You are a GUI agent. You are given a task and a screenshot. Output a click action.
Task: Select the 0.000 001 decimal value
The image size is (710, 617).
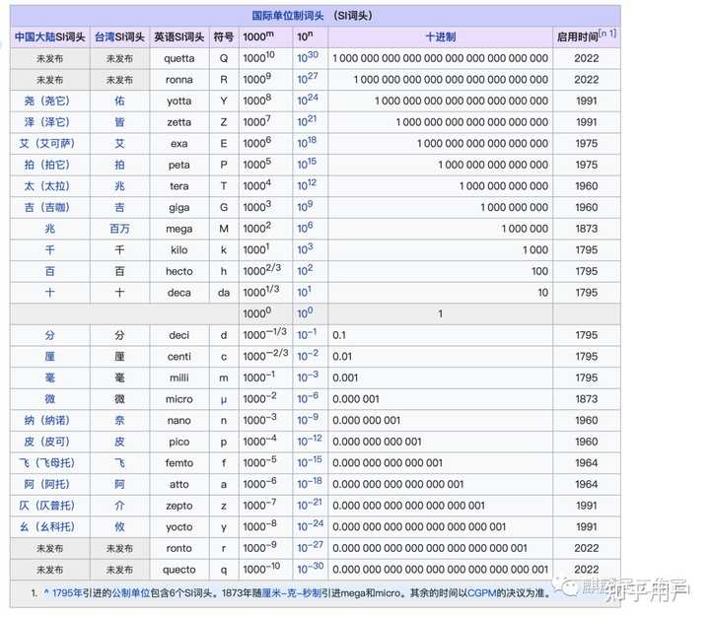355,399
